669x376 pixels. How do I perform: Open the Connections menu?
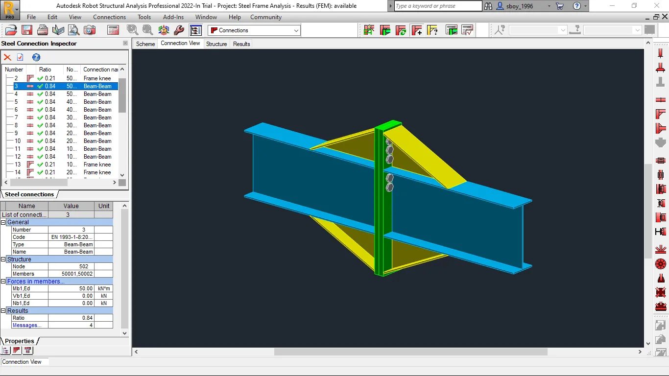(x=110, y=17)
